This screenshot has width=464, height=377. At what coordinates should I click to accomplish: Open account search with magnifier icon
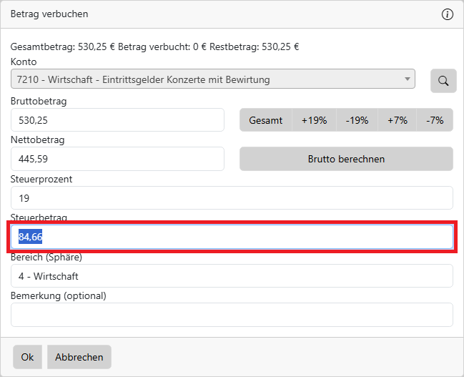(443, 81)
